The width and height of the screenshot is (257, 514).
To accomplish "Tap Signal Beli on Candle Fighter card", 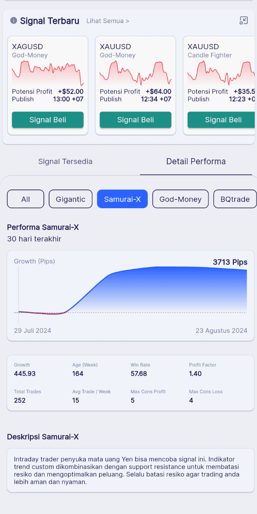I will (x=222, y=120).
